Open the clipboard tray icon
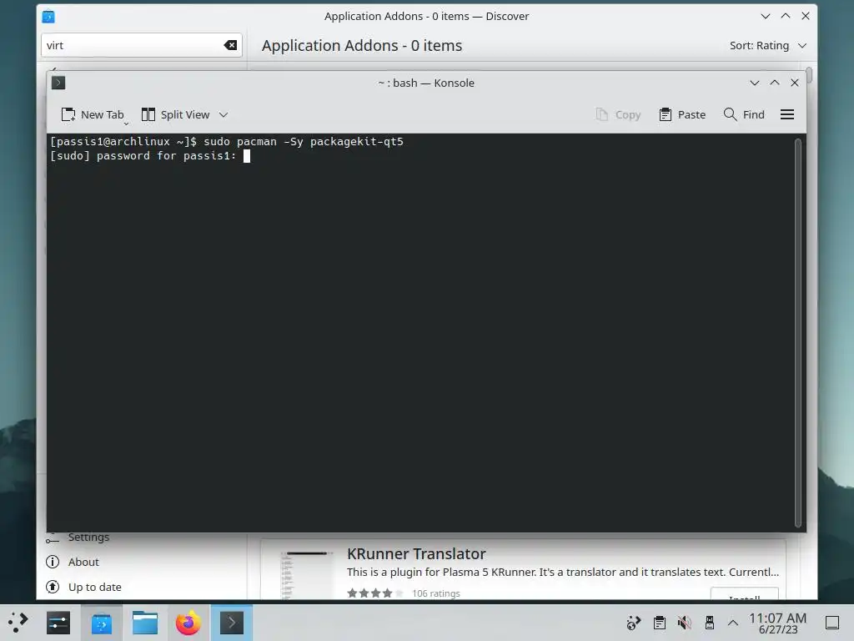This screenshot has height=641, width=854. point(660,623)
